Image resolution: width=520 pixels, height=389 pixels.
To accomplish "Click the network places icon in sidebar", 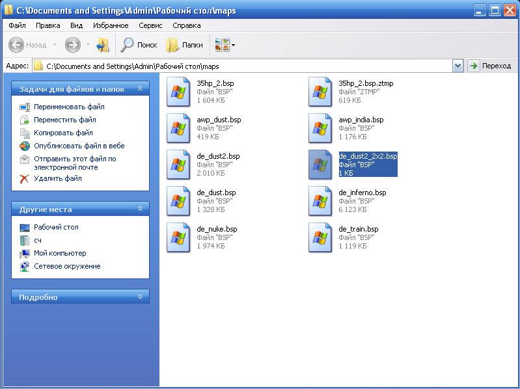I will (25, 267).
